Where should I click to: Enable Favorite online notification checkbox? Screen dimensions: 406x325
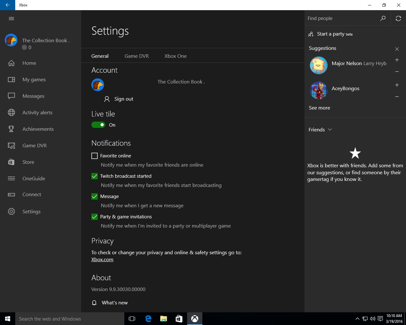coord(95,156)
